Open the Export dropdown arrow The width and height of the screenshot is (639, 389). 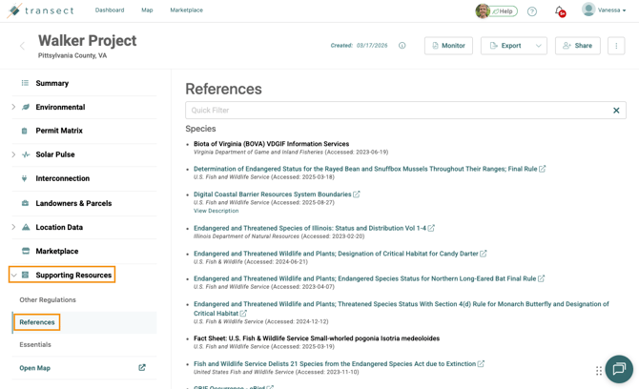tap(539, 46)
